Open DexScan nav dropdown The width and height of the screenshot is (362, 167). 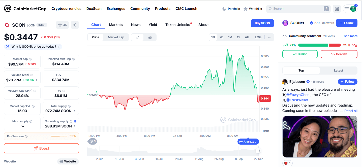(x=94, y=9)
